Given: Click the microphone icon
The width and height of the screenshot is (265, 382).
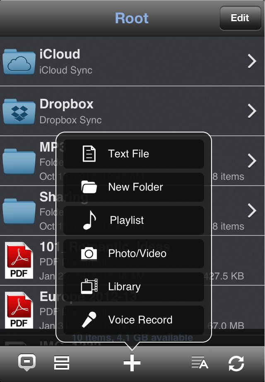Looking at the screenshot, I should (89, 319).
